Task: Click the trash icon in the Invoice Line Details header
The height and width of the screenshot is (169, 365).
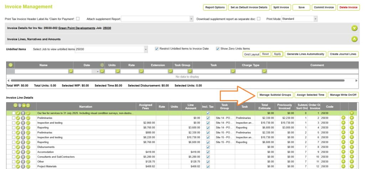Action: [x=20, y=105]
